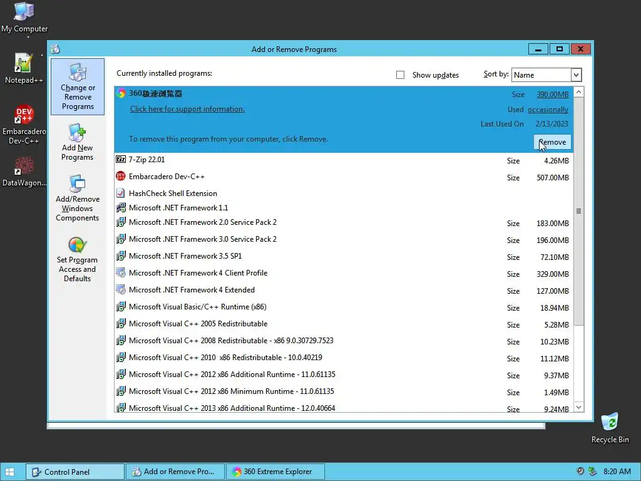The height and width of the screenshot is (481, 641).
Task: Open the Recycle Bin
Action: tap(610, 428)
